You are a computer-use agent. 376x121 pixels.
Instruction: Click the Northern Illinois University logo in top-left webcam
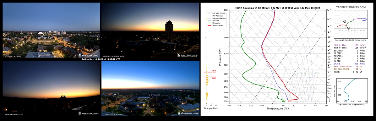click(89, 55)
